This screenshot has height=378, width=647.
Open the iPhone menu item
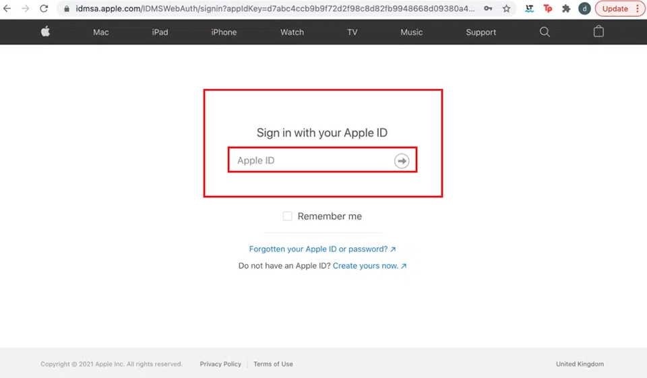224,32
